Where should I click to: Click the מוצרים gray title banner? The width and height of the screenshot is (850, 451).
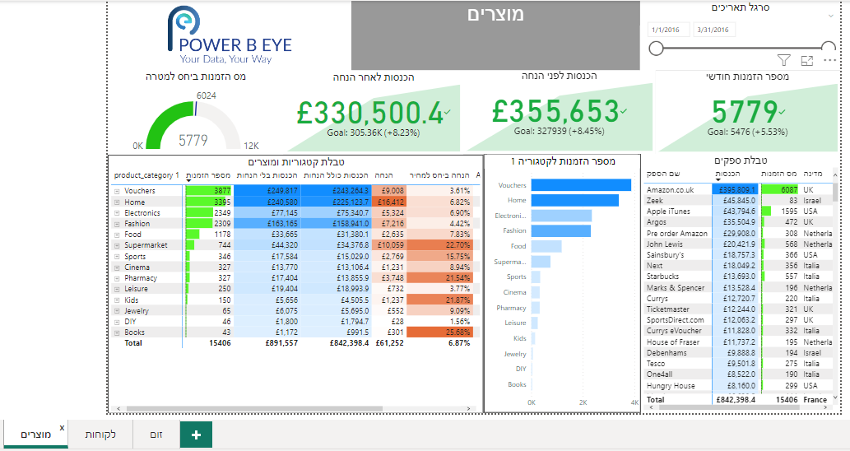coord(495,35)
